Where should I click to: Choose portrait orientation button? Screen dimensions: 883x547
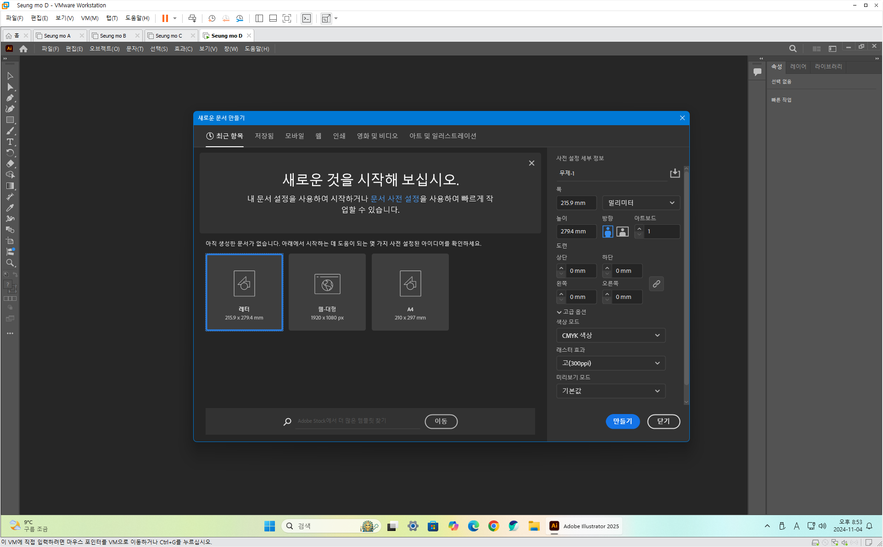[608, 232]
